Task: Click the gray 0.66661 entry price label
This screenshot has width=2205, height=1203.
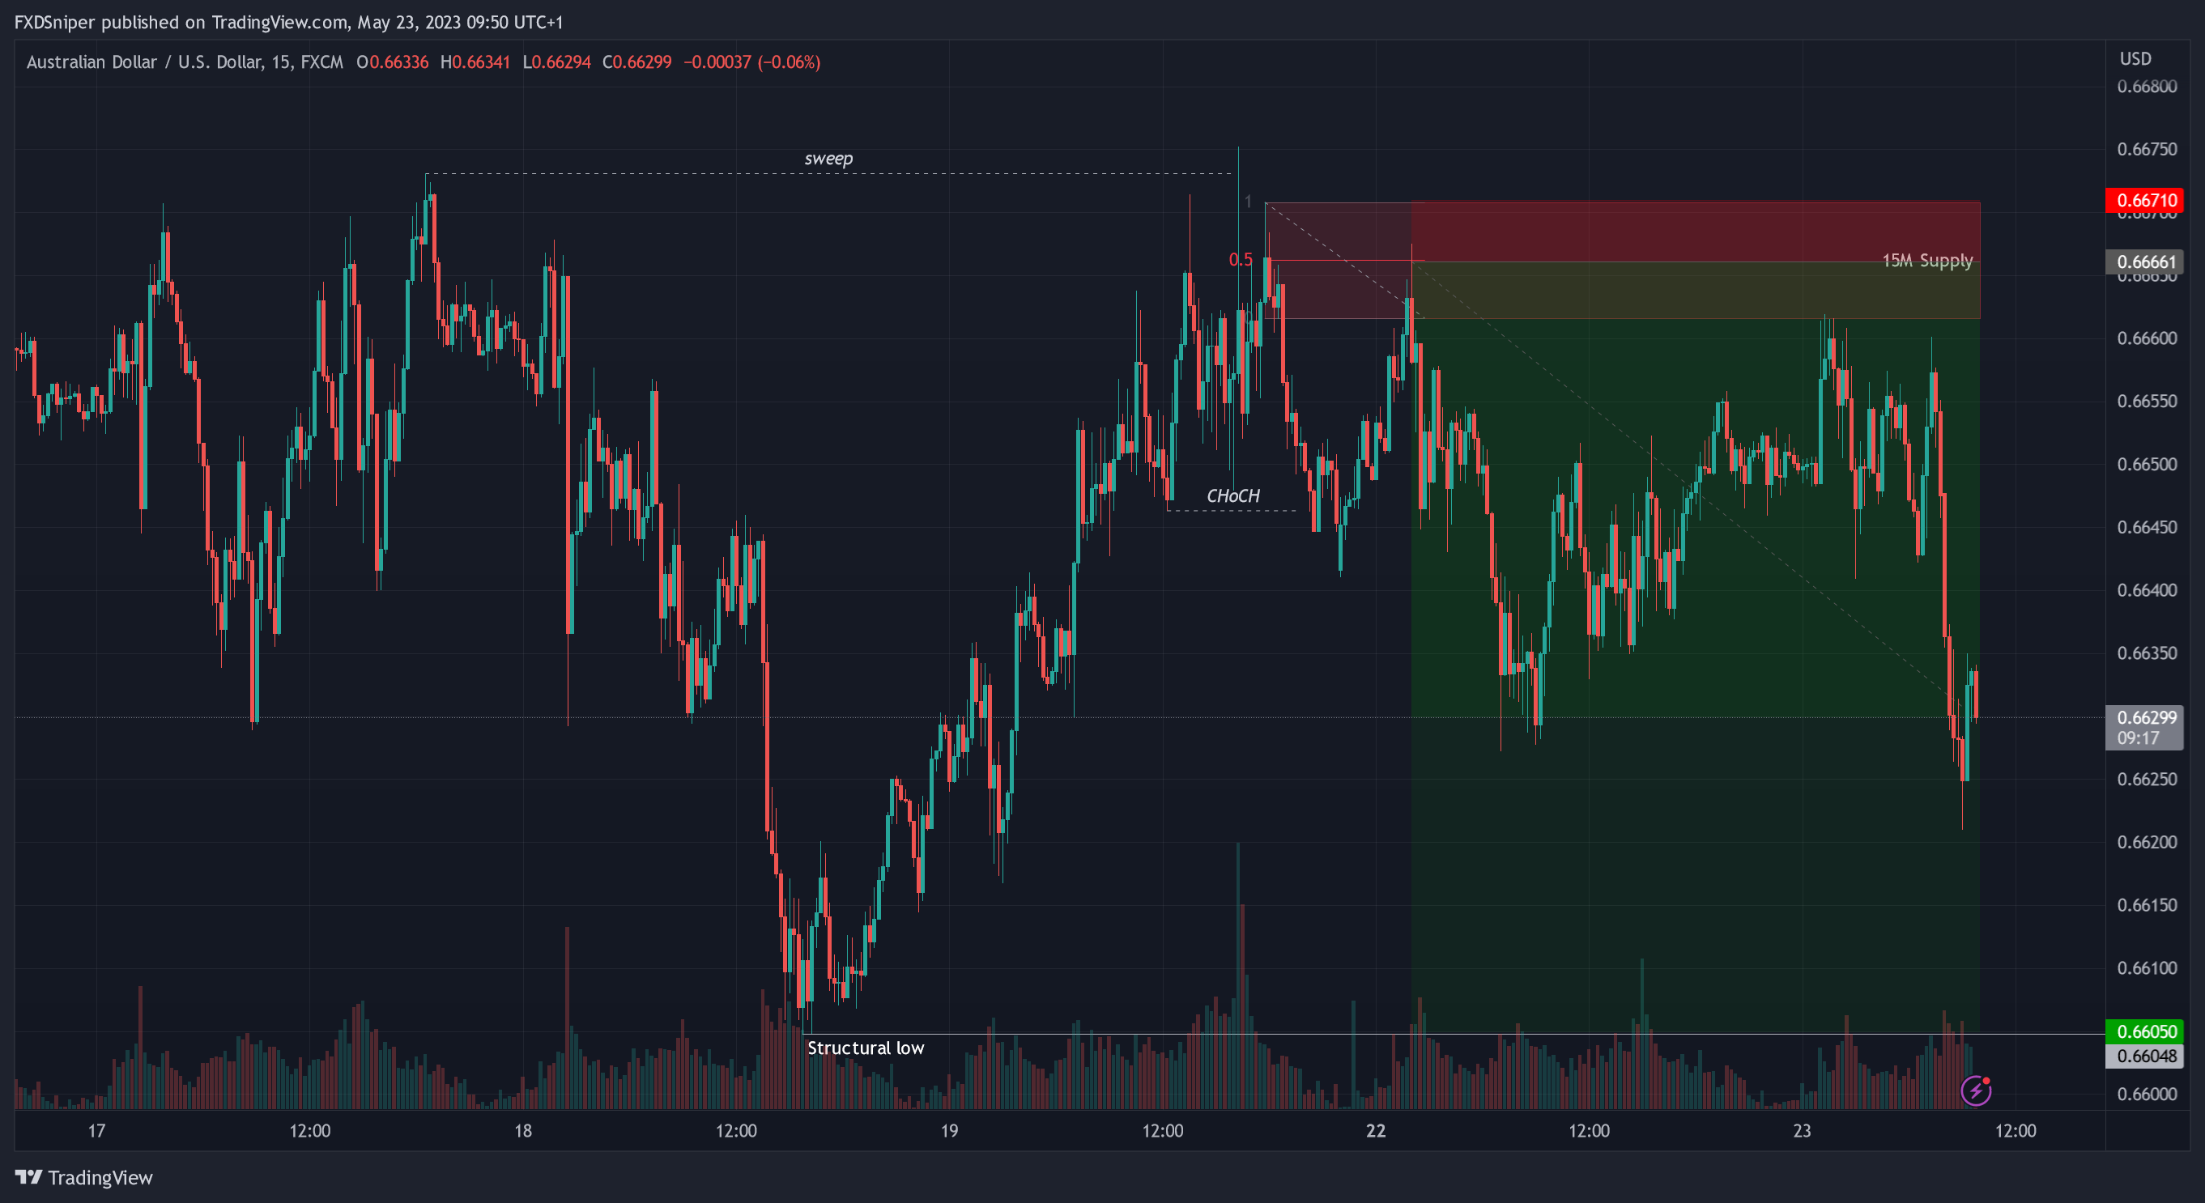Action: click(x=2145, y=261)
